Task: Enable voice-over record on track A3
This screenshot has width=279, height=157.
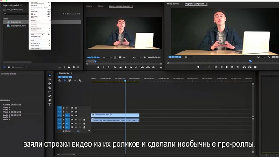Action: coord(84,127)
